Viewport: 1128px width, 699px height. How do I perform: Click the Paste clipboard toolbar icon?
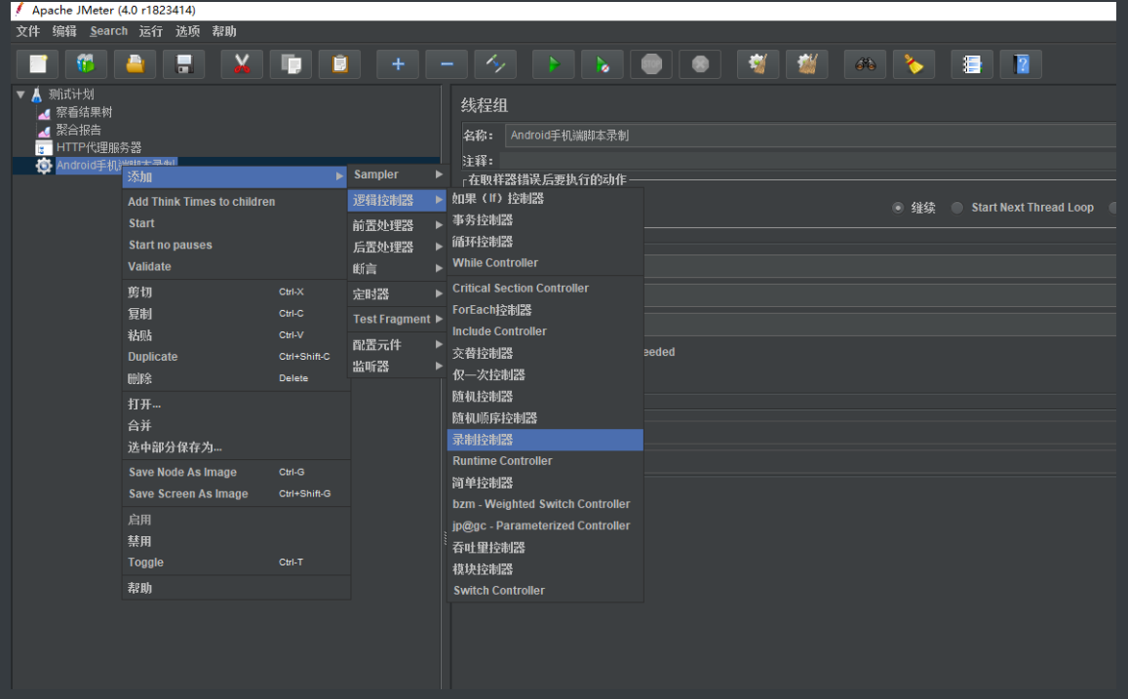(x=339, y=64)
